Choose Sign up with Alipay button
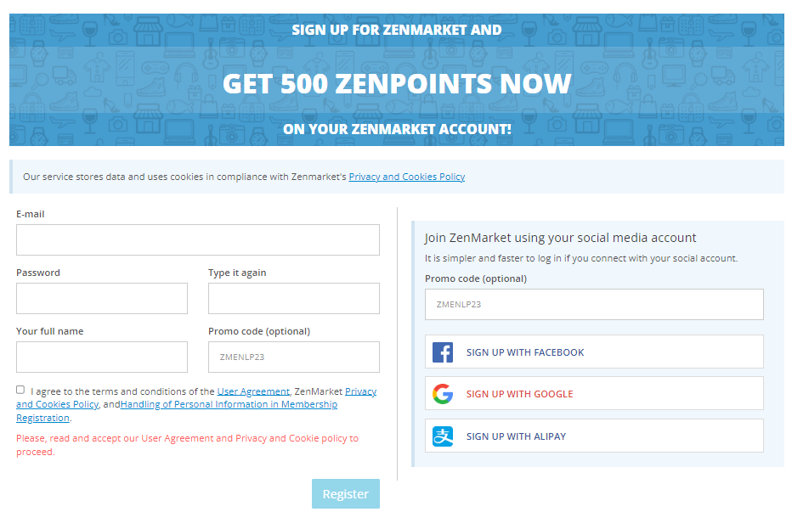 (594, 436)
